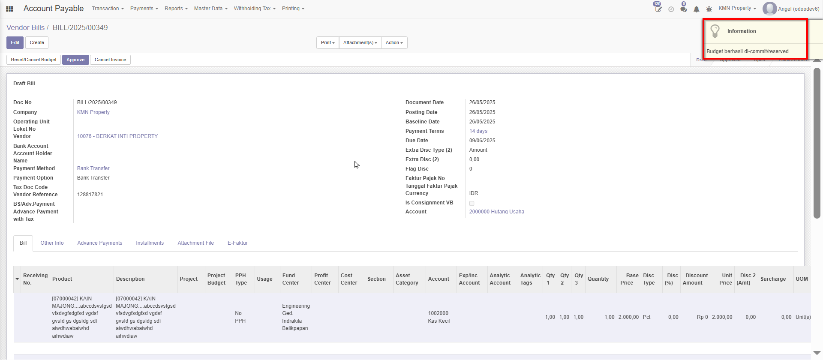
Task: Open the debug bug icon
Action: [709, 9]
